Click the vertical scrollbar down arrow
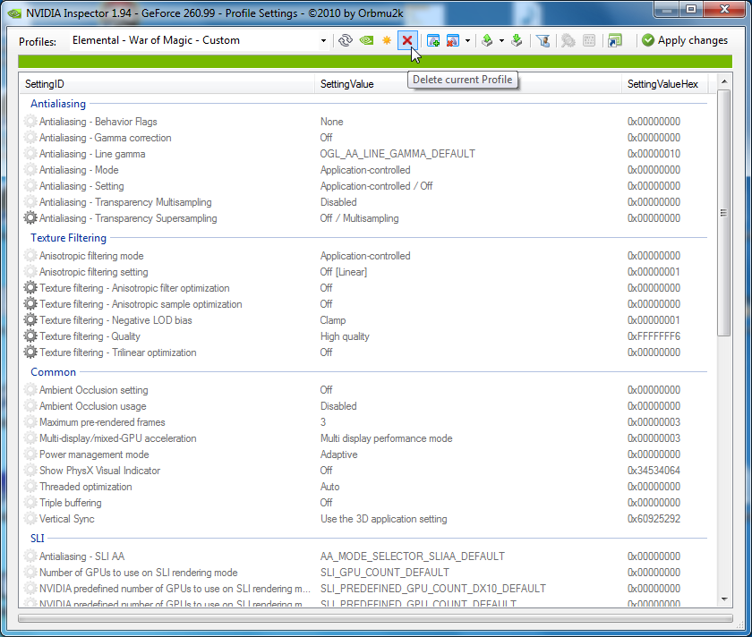This screenshot has width=752, height=637. pos(724,599)
